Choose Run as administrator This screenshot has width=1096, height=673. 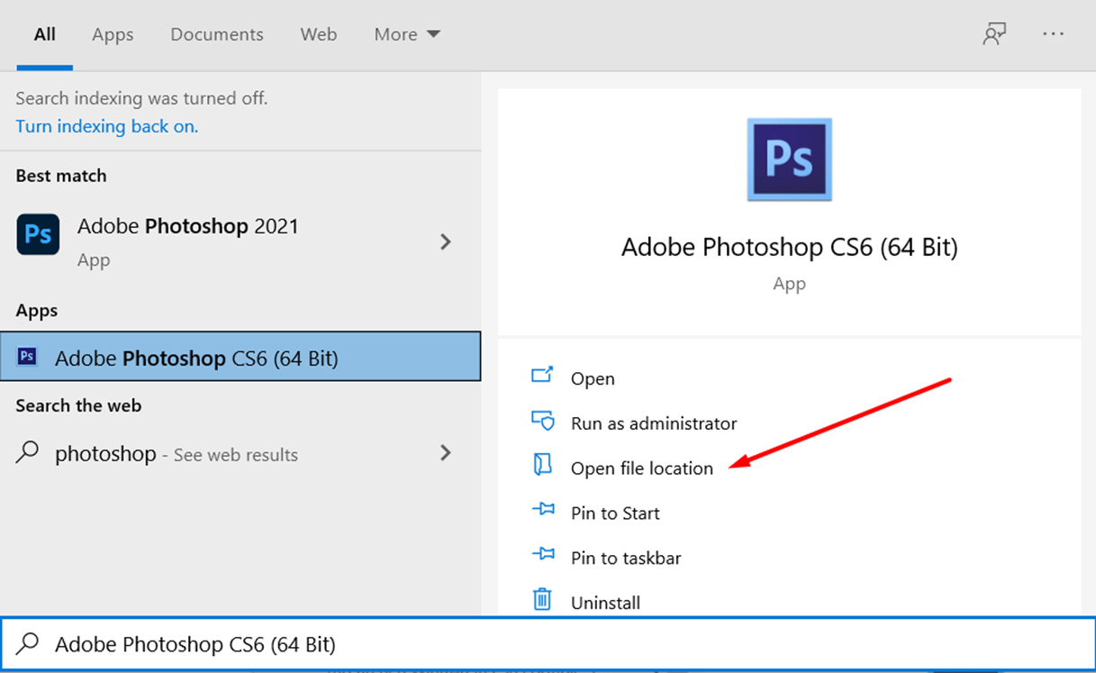coord(654,423)
